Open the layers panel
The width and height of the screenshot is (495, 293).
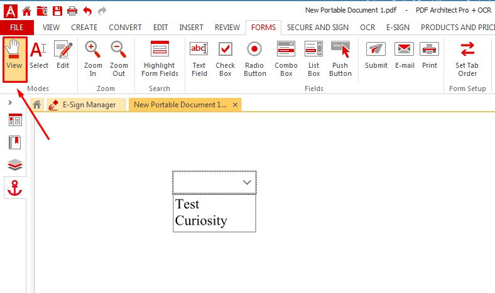(15, 164)
